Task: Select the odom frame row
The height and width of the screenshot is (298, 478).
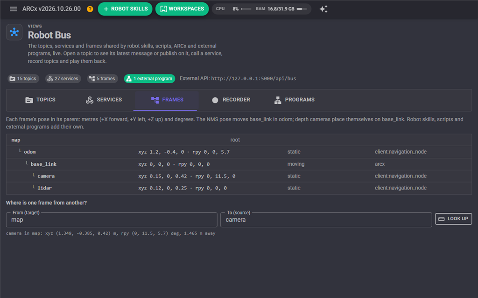Action: (239, 152)
